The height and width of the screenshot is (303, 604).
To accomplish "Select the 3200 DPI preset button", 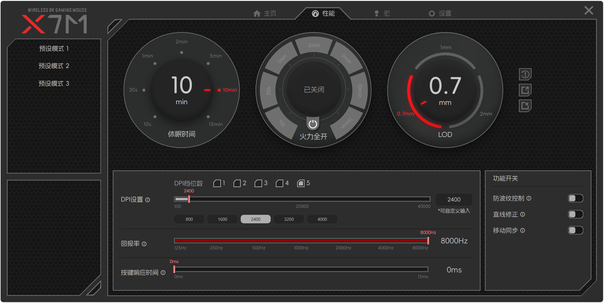I will [289, 219].
